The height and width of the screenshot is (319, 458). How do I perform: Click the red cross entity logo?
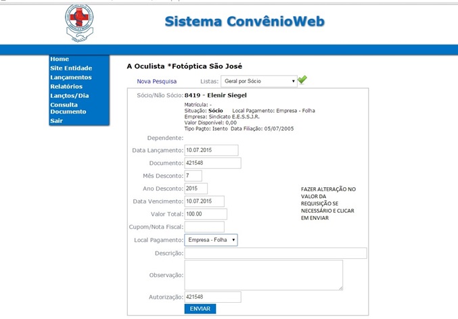click(80, 23)
